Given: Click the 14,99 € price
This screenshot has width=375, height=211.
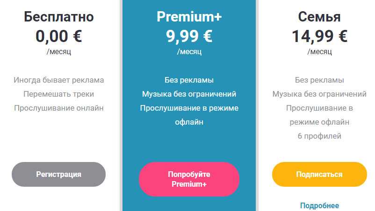Looking at the screenshot, I should pos(319,36).
